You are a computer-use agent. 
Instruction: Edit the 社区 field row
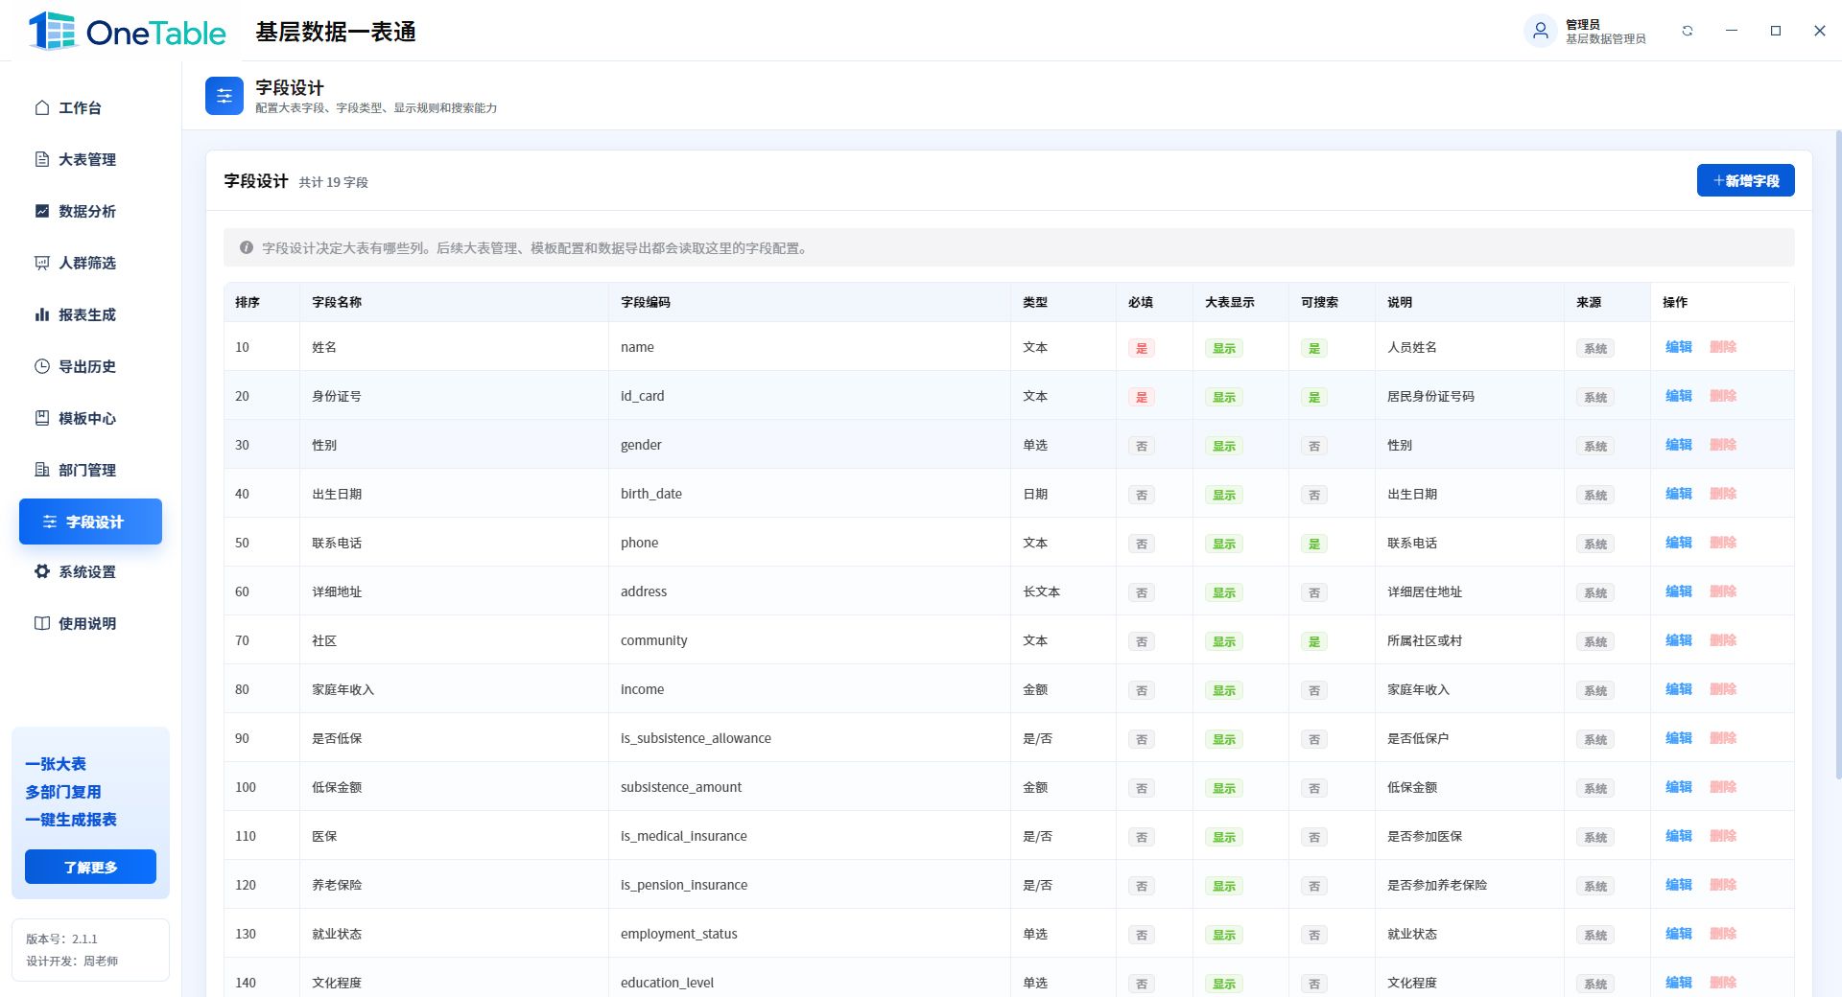pos(1679,640)
